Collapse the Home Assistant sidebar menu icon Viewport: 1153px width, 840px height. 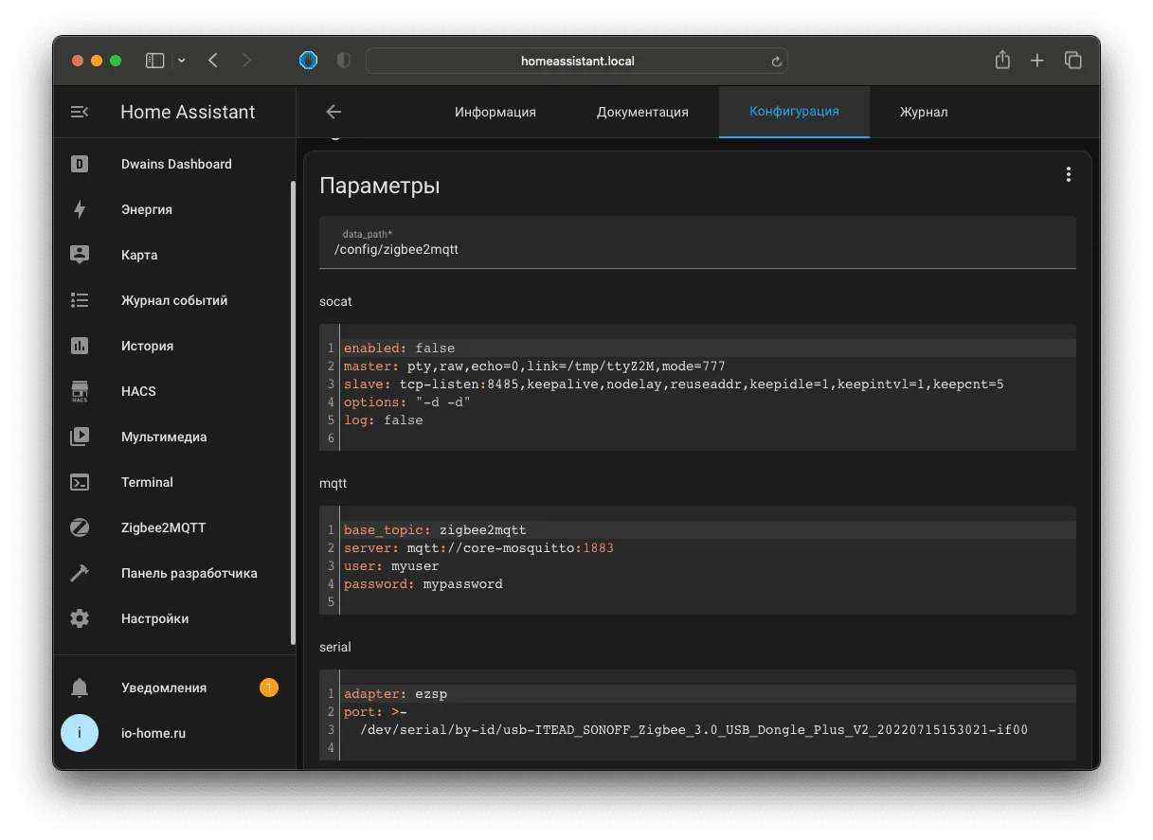[x=80, y=112]
